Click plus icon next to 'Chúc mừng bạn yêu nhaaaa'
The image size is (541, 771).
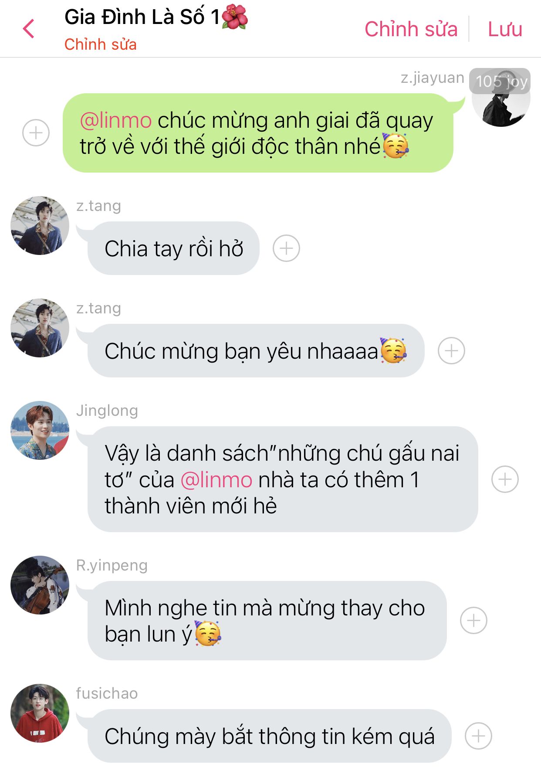(x=451, y=350)
